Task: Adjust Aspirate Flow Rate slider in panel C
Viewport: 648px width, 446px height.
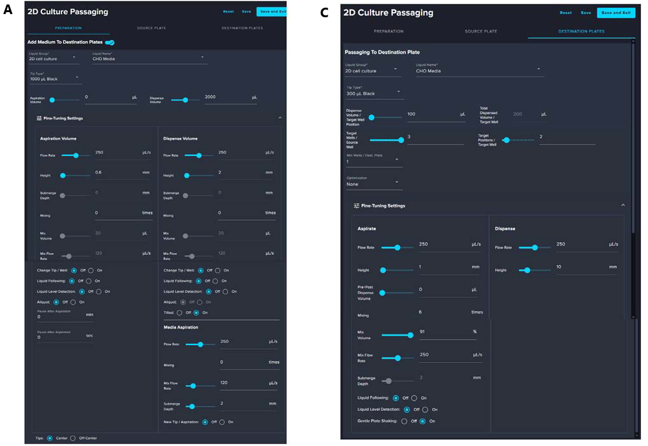Action: click(x=397, y=247)
